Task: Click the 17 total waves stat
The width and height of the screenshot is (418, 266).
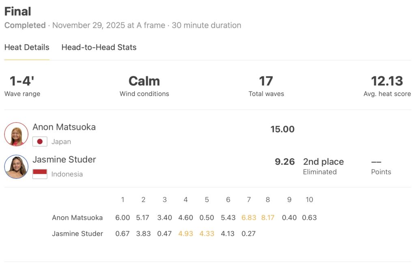Action: 266,81
